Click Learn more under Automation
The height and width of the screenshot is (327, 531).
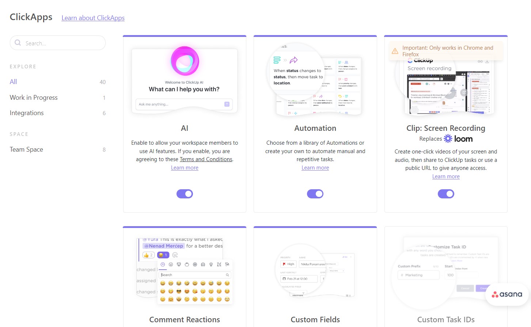click(315, 167)
